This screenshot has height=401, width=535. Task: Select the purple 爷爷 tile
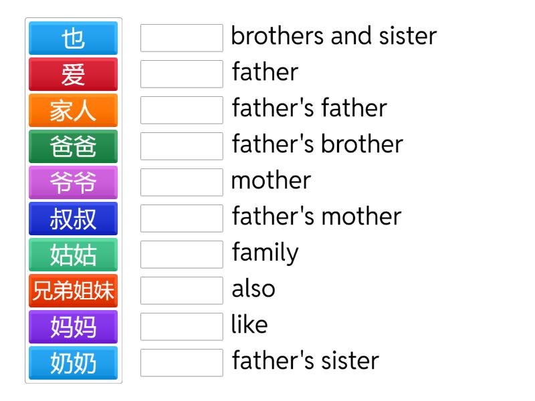[73, 182]
